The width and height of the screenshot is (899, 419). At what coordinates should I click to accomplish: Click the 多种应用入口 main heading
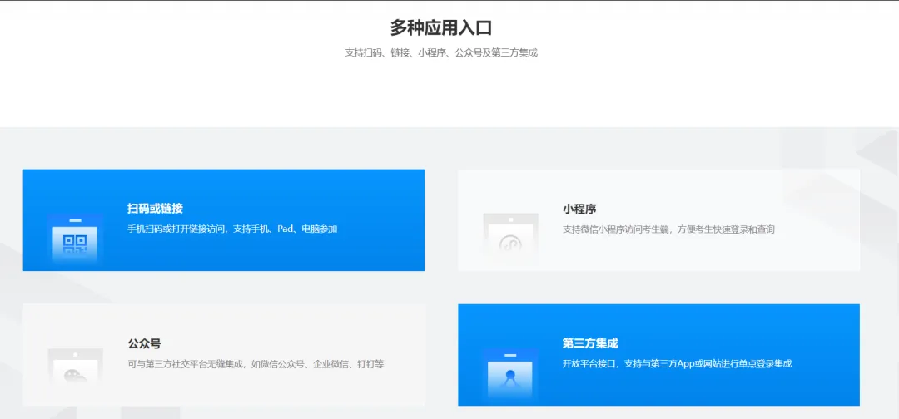(x=441, y=27)
